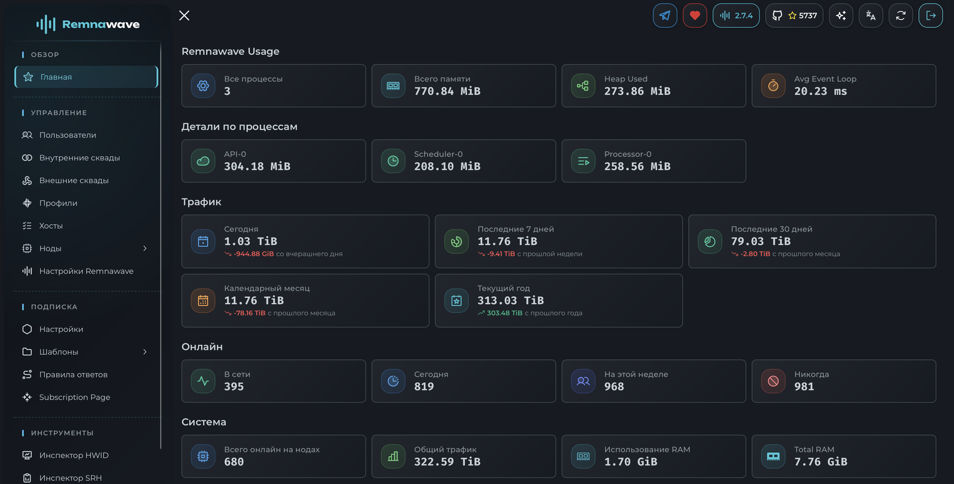The width and height of the screenshot is (954, 484).
Task: Click the Последние 30 дней pie icon
Action: [x=710, y=241]
